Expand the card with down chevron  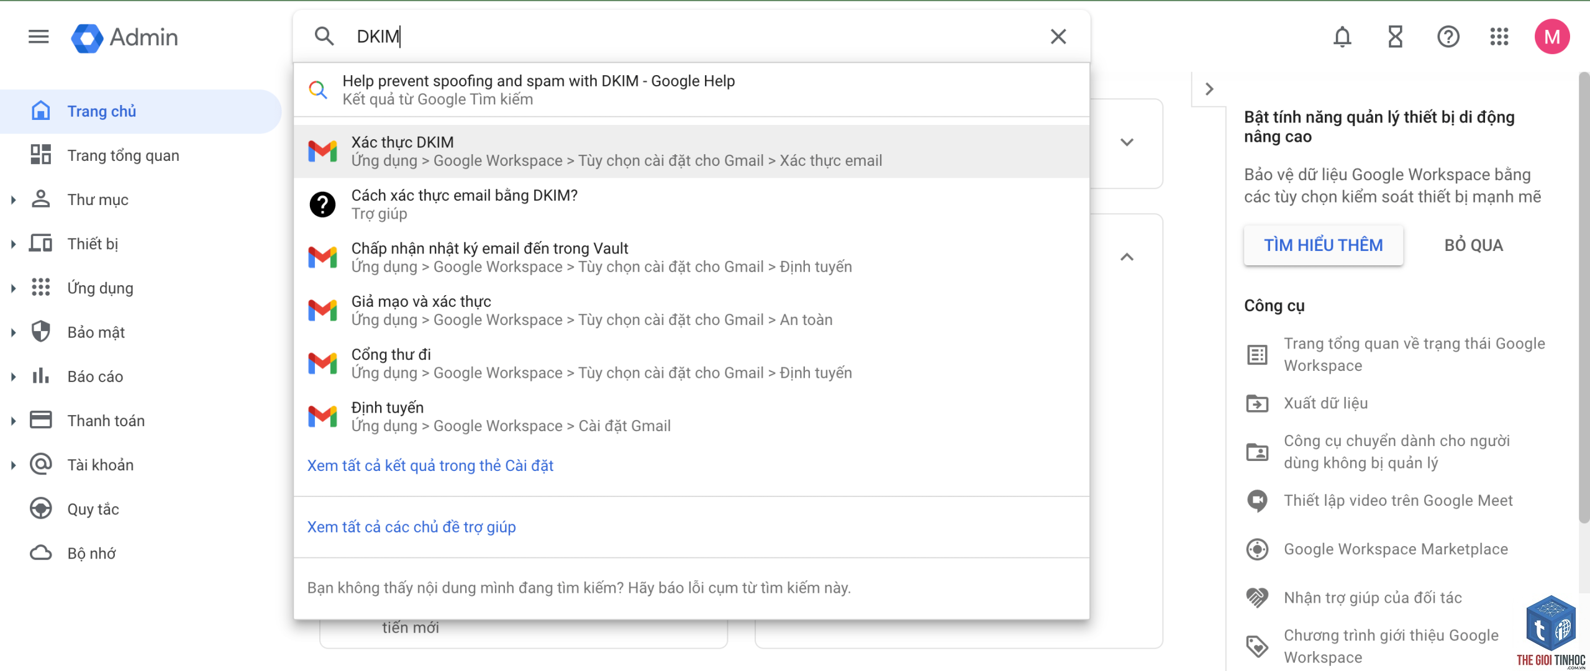click(x=1127, y=142)
